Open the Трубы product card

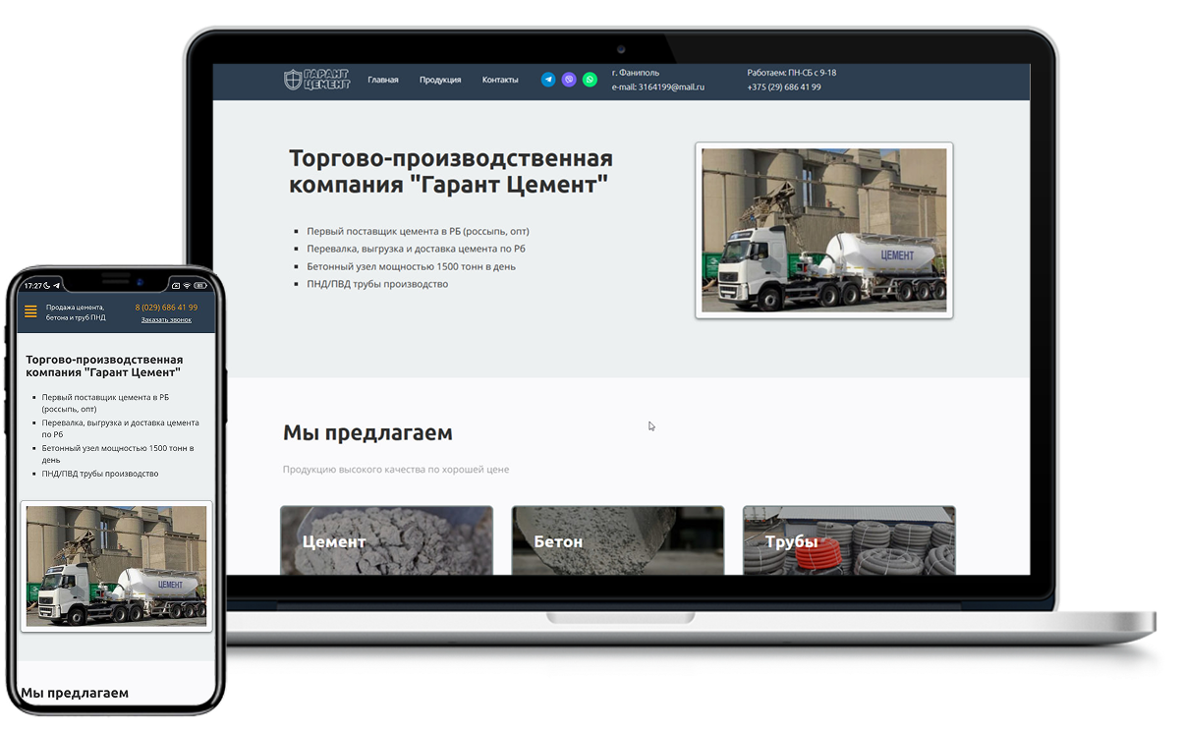coord(849,540)
